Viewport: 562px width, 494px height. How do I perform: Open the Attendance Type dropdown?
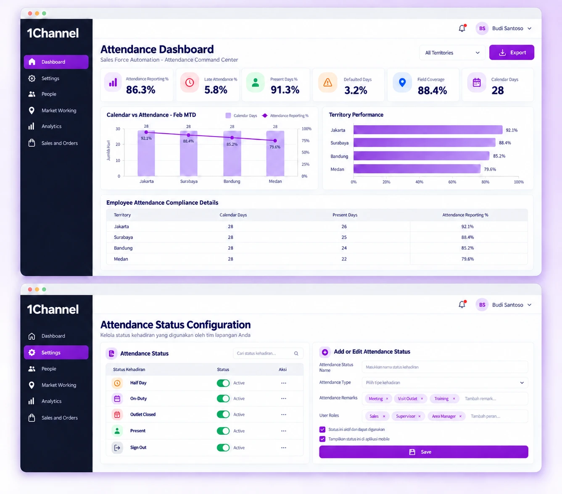445,383
